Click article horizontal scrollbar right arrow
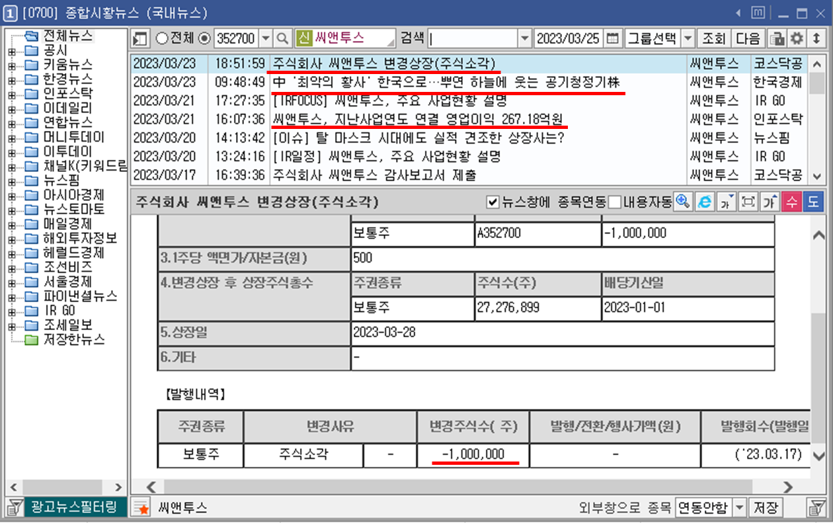Screen dimensions: 833x523 [787, 487]
